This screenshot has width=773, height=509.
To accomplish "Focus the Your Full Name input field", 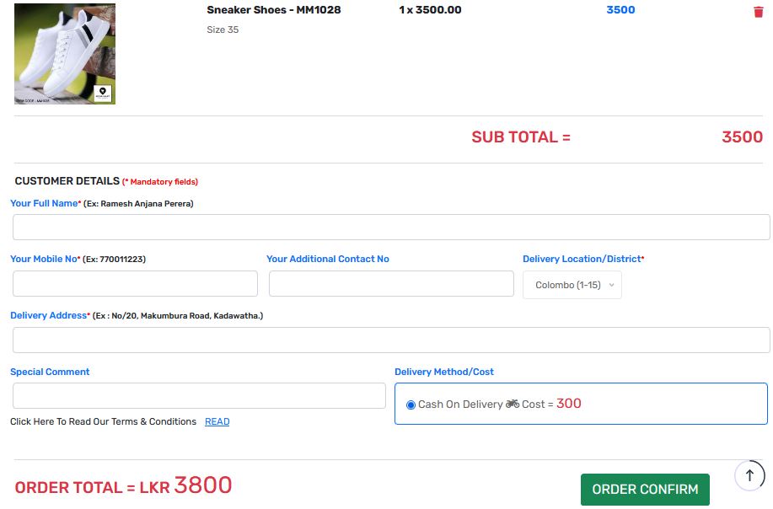I will (x=391, y=227).
